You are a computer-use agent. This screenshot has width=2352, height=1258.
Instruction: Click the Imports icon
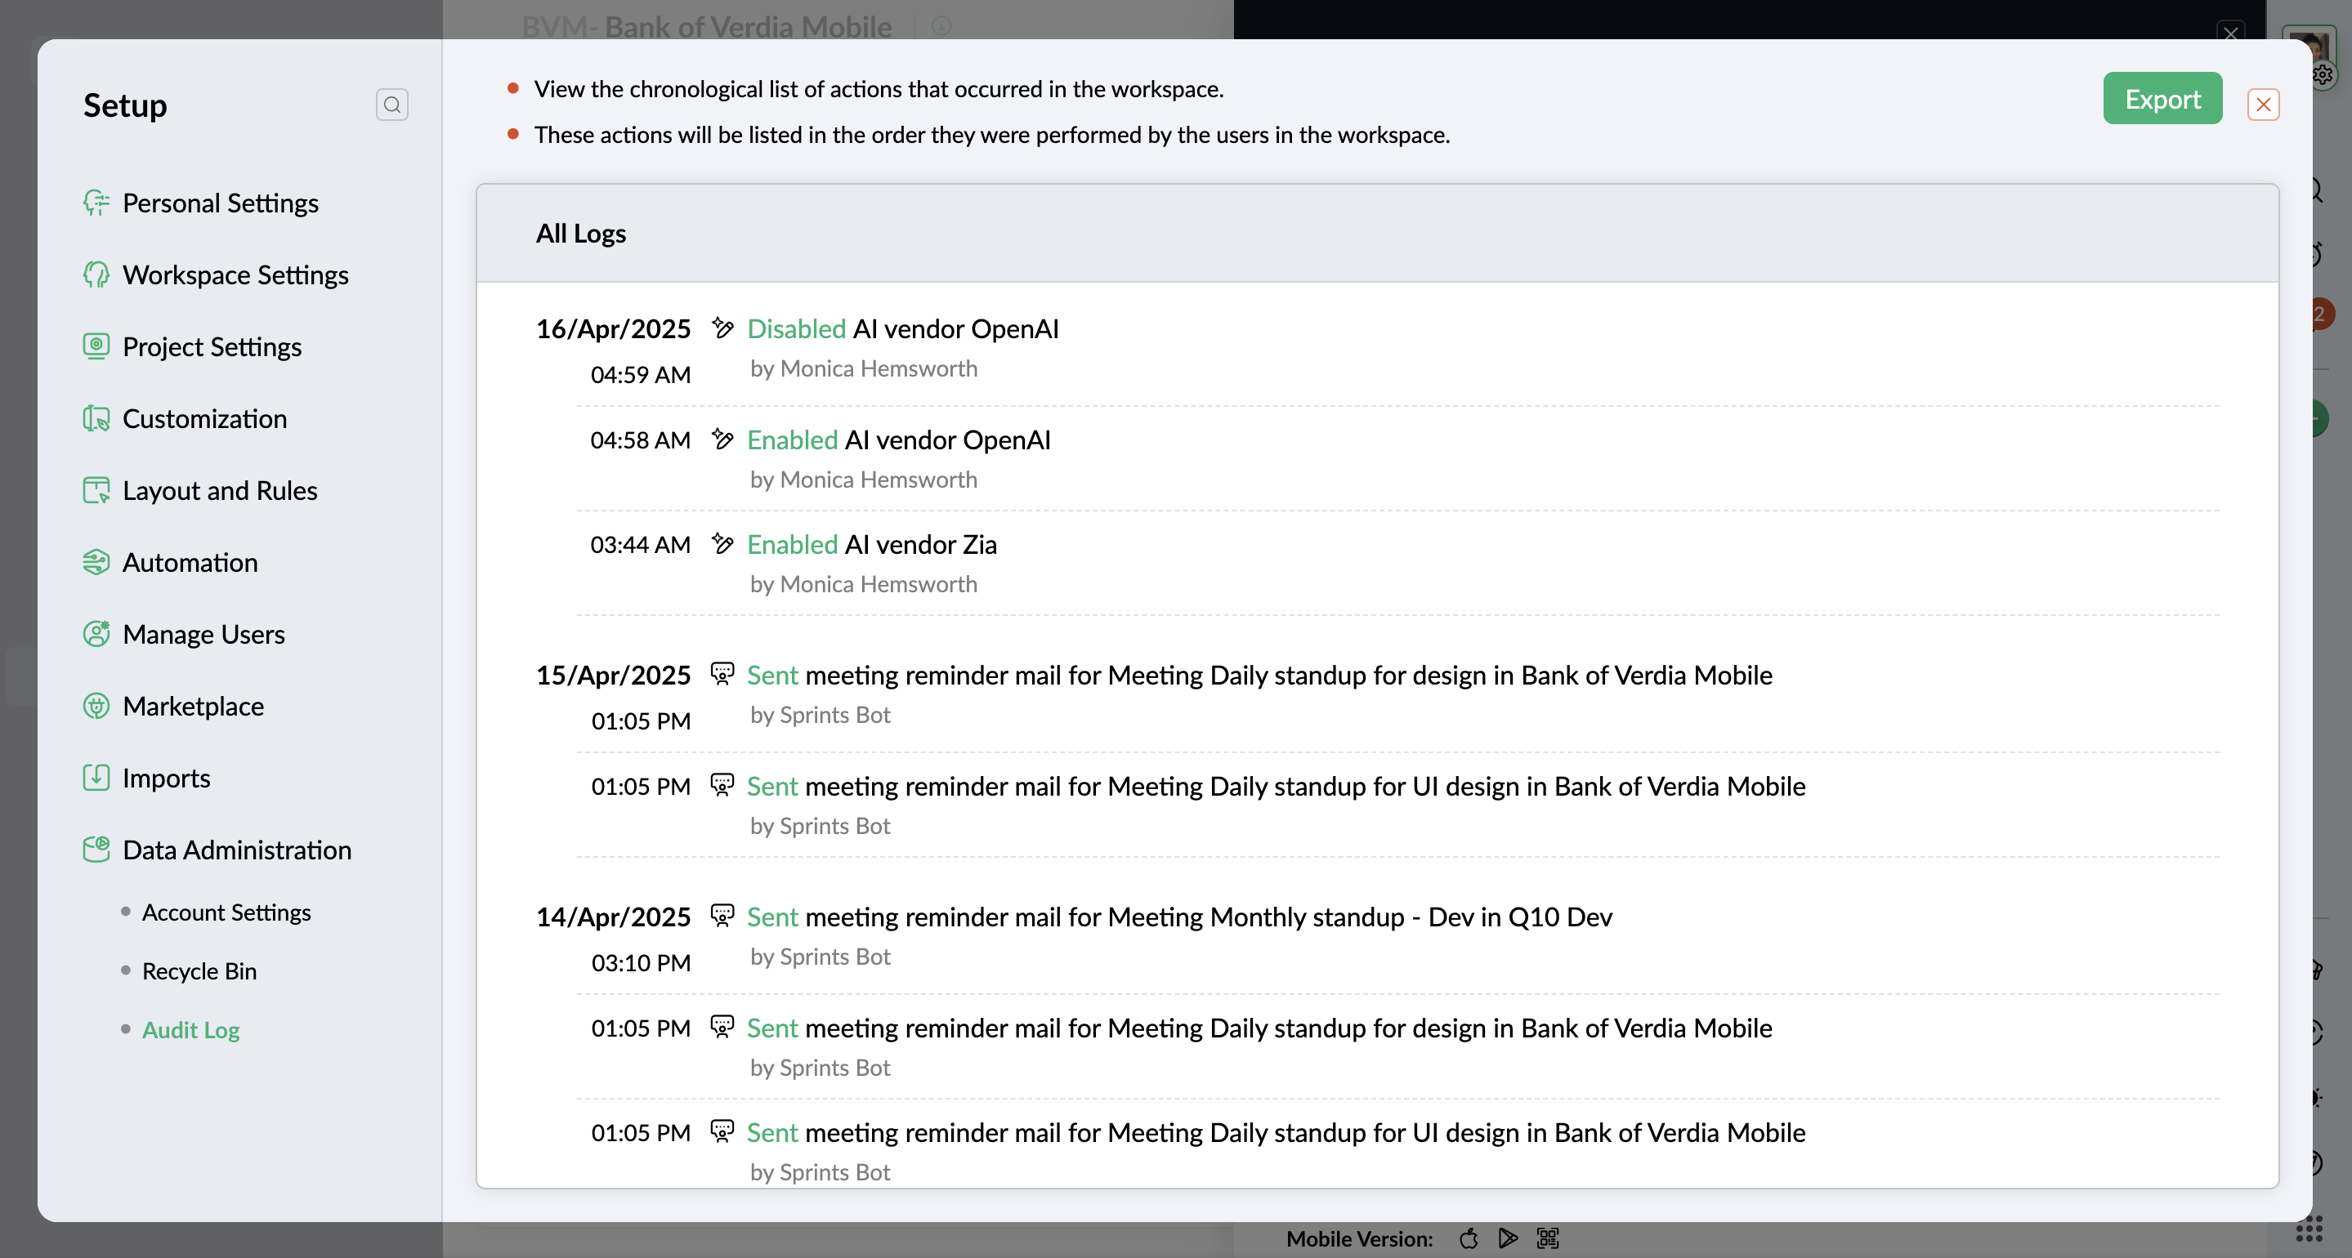96,778
